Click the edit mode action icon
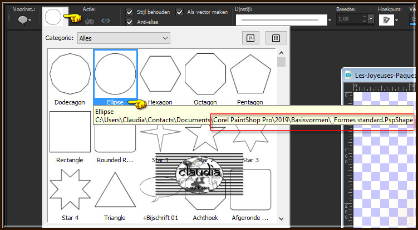This screenshot has height=230, width=418. point(89,21)
